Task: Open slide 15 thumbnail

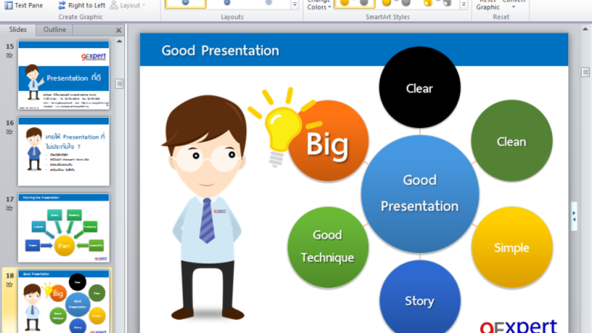Action: click(x=64, y=75)
